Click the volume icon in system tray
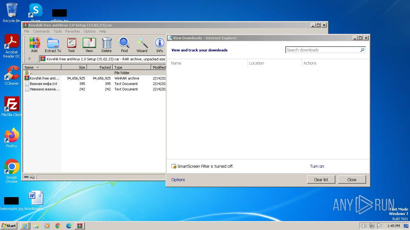This screenshot has width=410, height=230. click(x=364, y=226)
